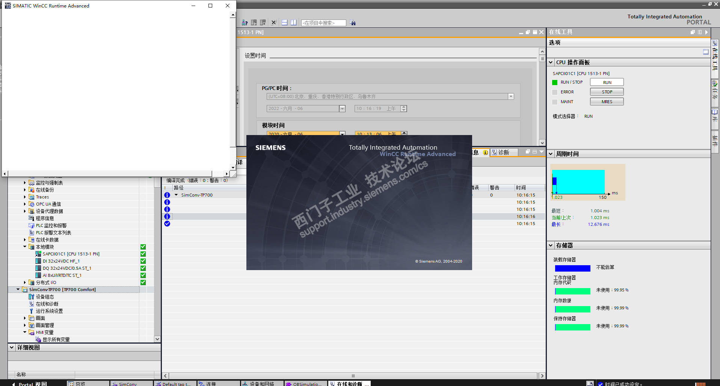
Task: Toggle green status check for 本地模块
Action: [x=143, y=247]
